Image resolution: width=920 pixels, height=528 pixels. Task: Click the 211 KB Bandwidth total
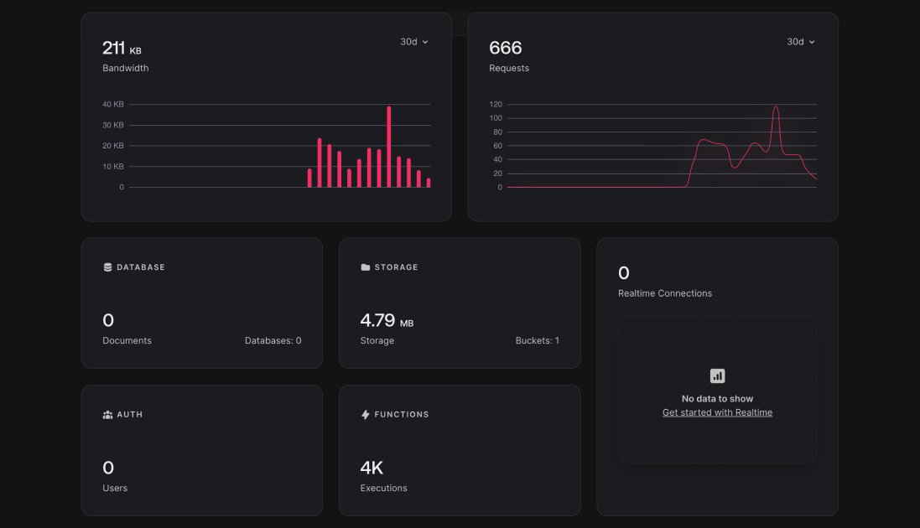122,49
